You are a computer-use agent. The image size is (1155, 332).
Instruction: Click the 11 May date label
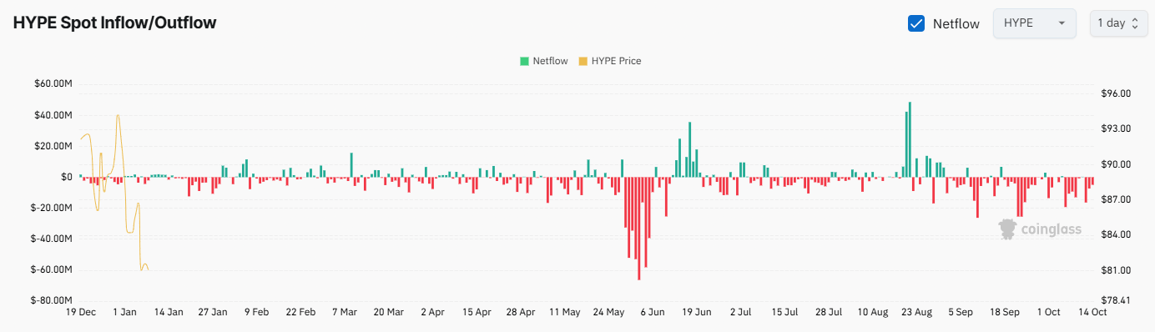pos(565,312)
